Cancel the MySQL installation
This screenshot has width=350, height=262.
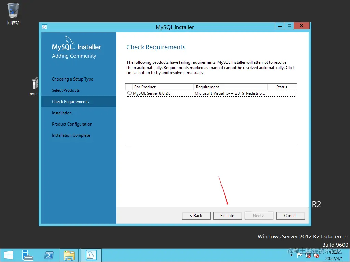click(290, 216)
